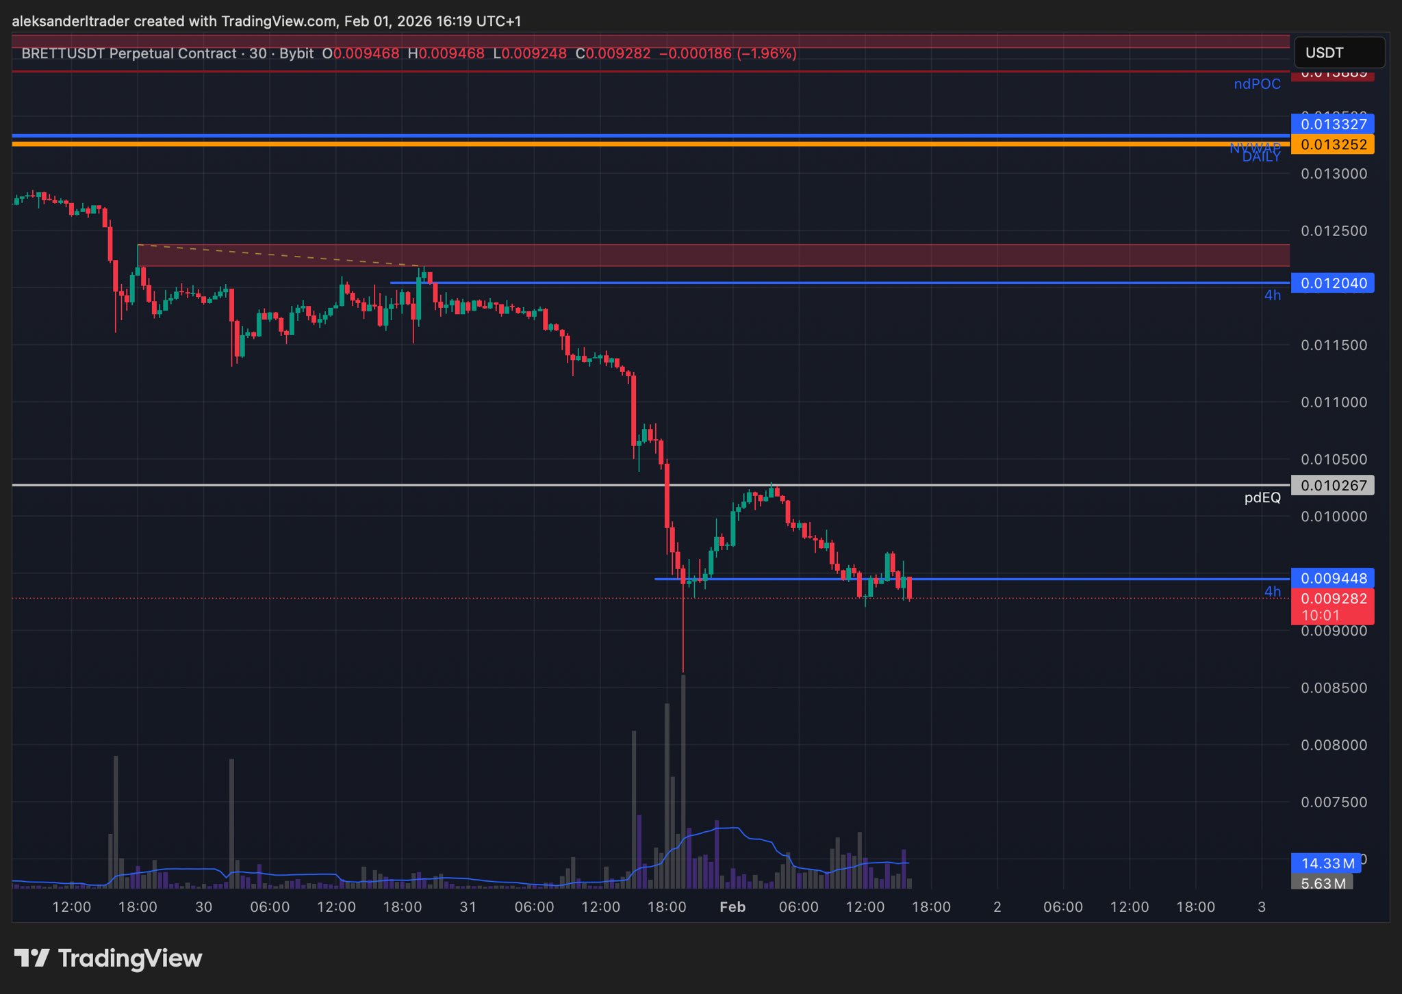Screen dimensions: 1402x994
Task: Click the grey 0.010267 pdEQ price tag
Action: tap(1332, 485)
